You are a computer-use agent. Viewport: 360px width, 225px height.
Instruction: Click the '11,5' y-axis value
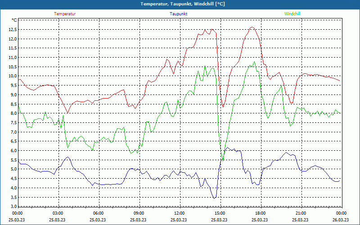point(13,48)
